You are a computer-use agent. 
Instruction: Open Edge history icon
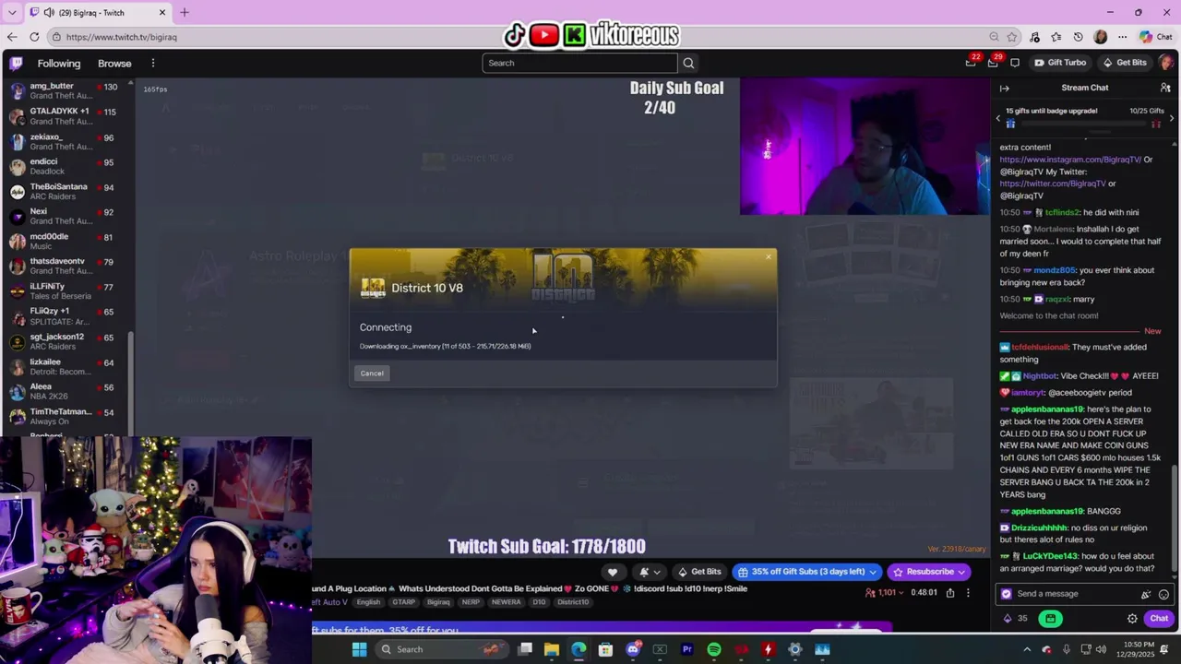click(1079, 37)
